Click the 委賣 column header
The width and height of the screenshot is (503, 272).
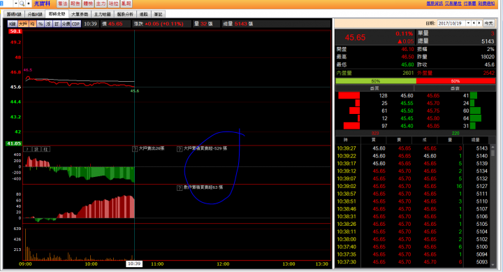click(x=455, y=88)
